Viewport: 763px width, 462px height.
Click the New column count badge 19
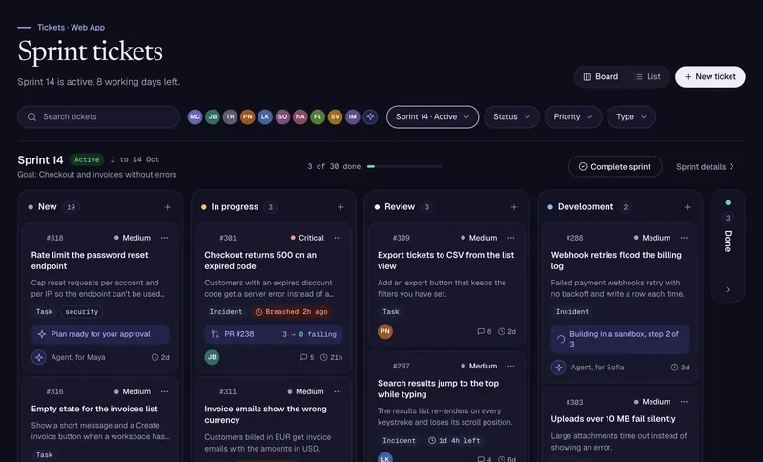[71, 207]
